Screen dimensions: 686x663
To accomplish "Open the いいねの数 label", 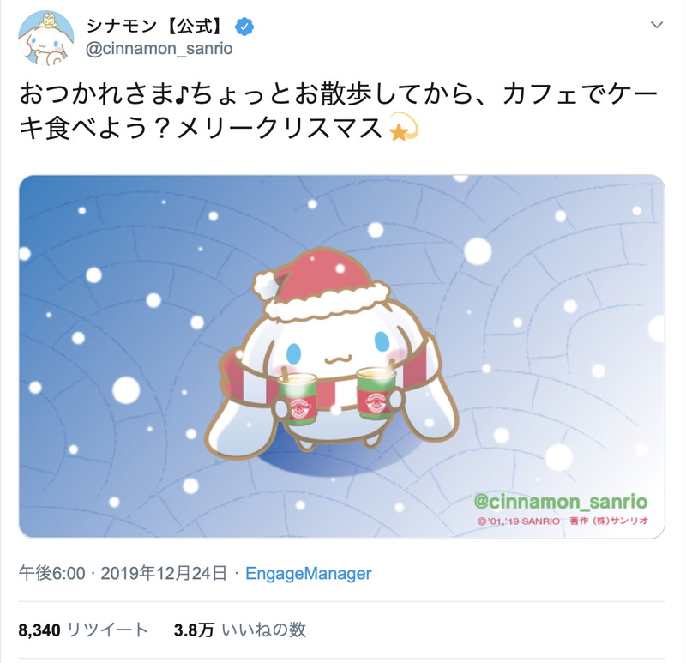I will (264, 630).
